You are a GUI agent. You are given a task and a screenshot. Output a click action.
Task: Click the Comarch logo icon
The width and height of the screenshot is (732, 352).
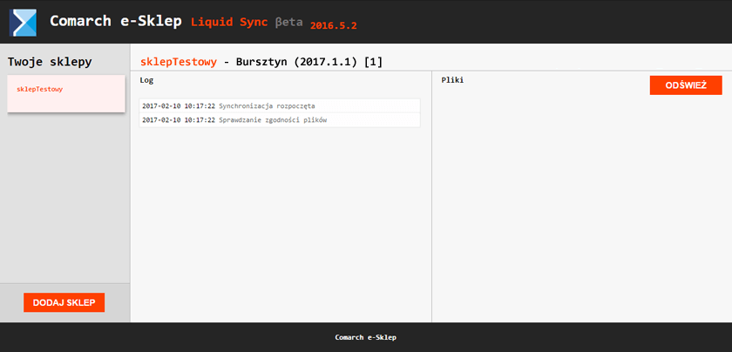tap(23, 22)
